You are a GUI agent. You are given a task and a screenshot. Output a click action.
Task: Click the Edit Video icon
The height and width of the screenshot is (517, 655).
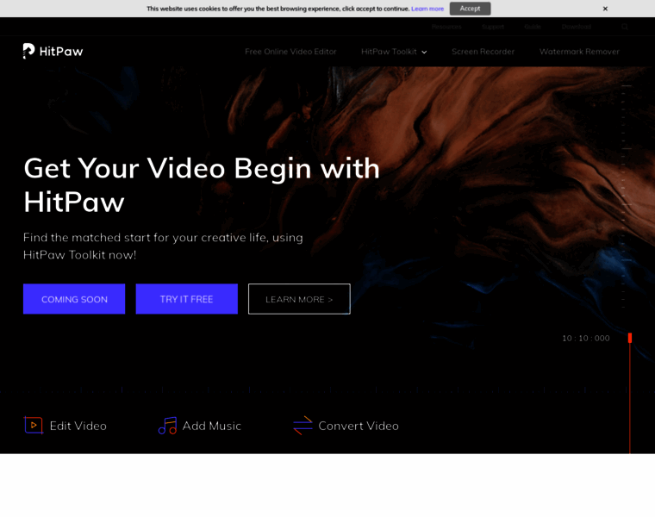(34, 425)
